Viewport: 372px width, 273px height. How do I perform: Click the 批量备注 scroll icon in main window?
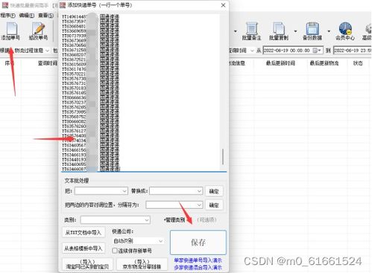(251, 30)
